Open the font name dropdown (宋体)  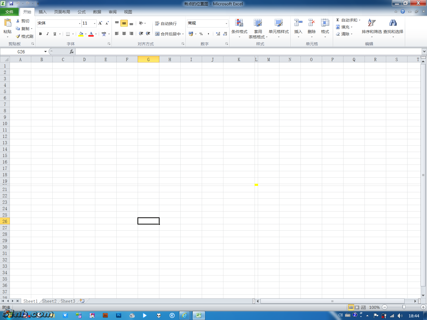[x=80, y=23]
